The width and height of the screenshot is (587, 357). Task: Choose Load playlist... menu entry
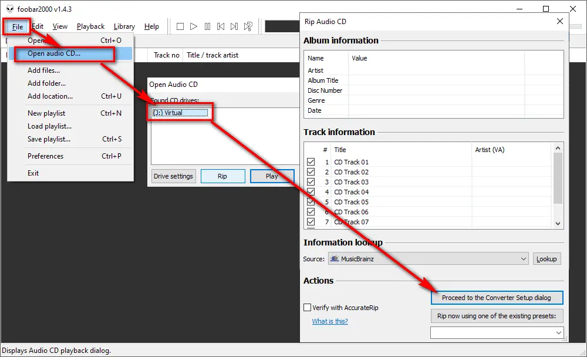(x=70, y=126)
